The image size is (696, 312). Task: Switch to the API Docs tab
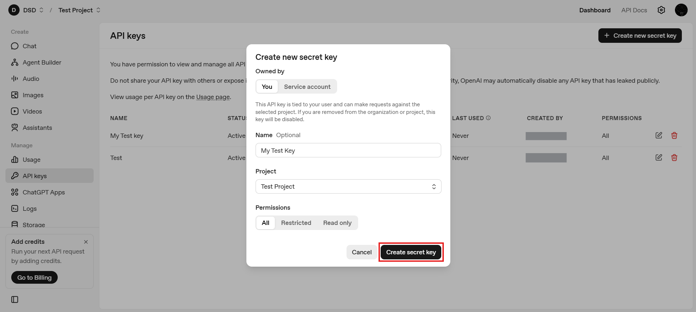(x=634, y=10)
